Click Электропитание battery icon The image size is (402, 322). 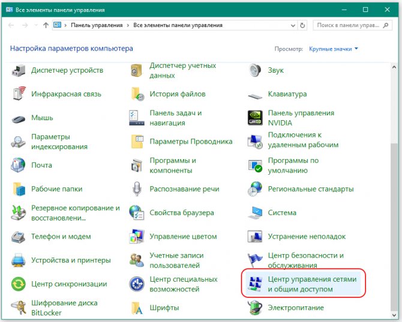pyautogui.click(x=255, y=308)
